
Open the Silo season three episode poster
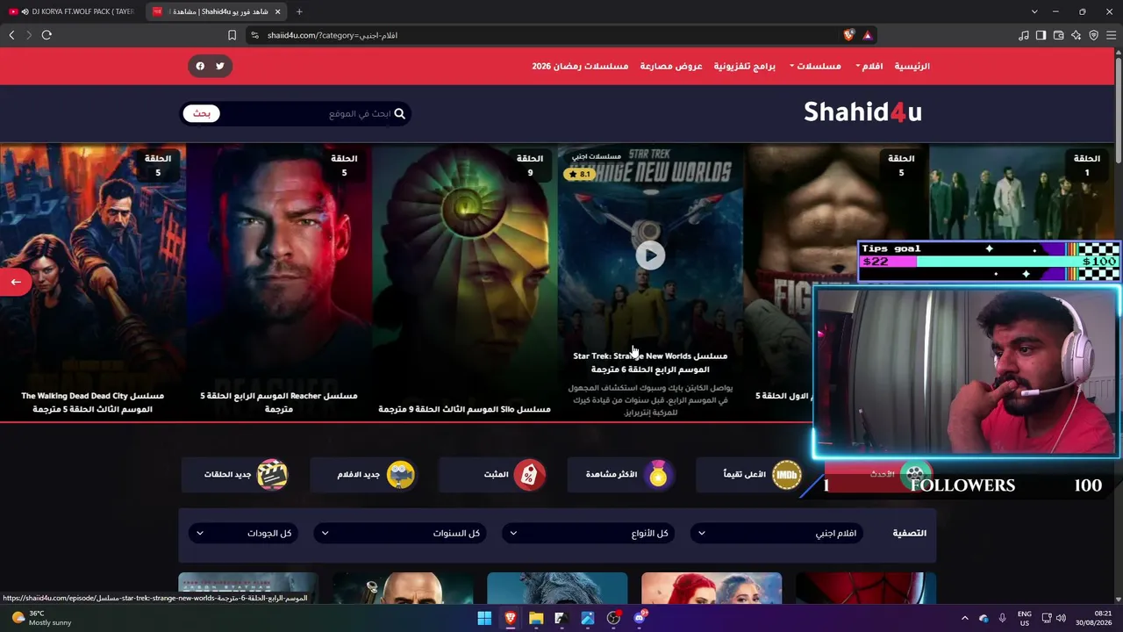[x=465, y=283]
